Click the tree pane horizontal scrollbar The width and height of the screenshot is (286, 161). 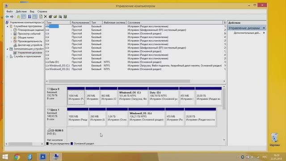pos(20,144)
